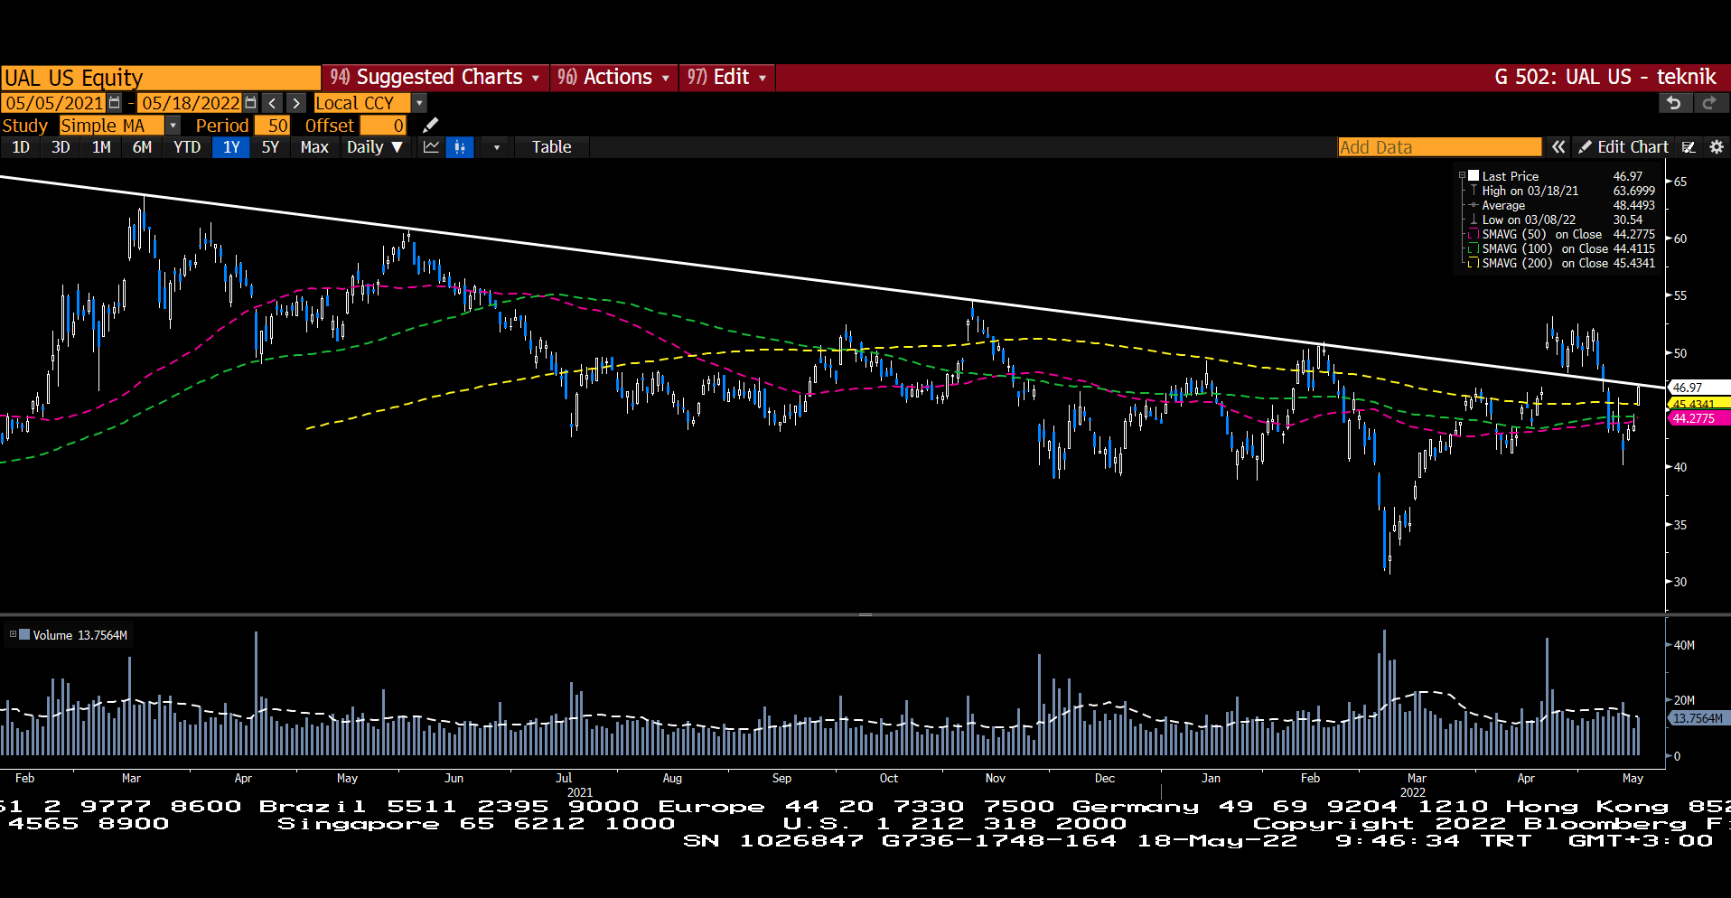The image size is (1731, 898).
Task: Open the Simple MA study dropdown
Action: [173, 125]
